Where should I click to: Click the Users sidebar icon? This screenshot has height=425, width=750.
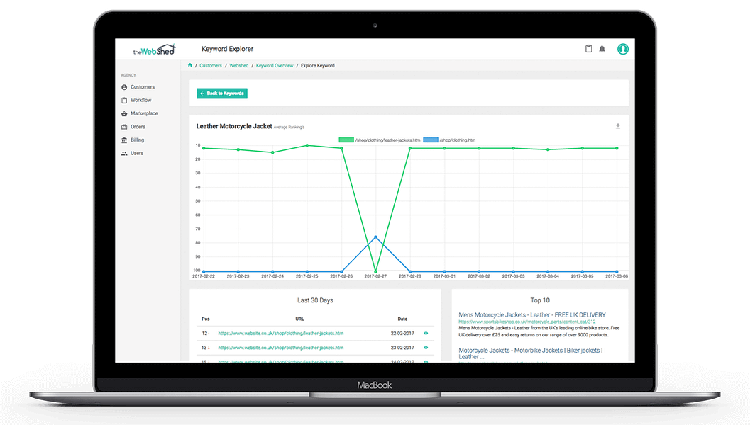pos(124,153)
